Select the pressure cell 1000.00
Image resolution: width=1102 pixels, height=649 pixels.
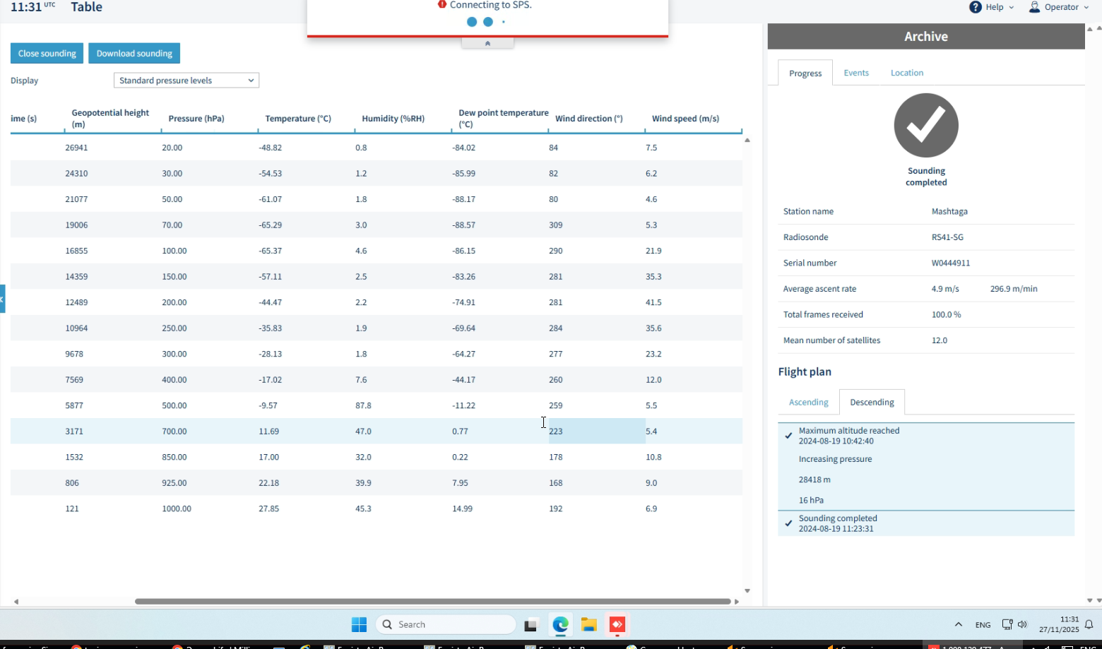[177, 508]
